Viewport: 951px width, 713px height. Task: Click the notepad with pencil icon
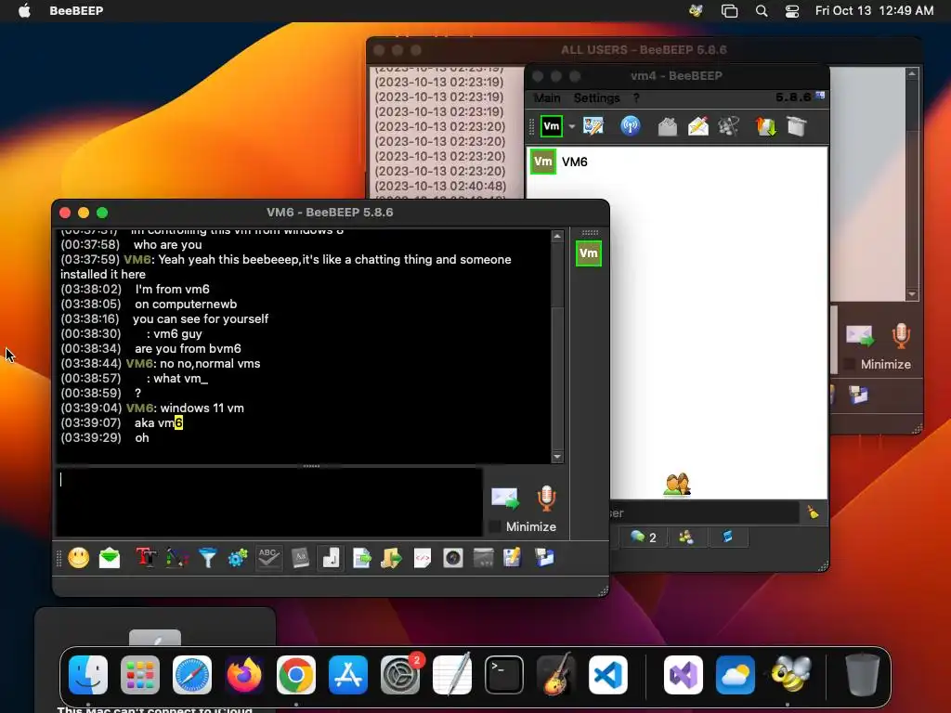(x=513, y=558)
